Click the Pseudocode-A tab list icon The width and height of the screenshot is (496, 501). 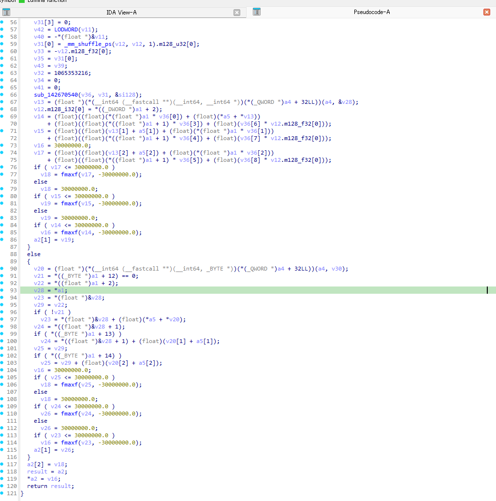click(x=257, y=12)
